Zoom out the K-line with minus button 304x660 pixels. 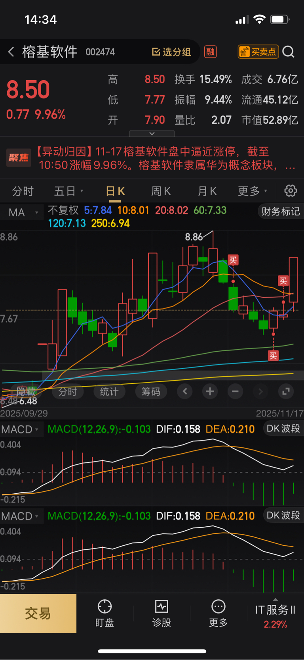tap(235, 392)
